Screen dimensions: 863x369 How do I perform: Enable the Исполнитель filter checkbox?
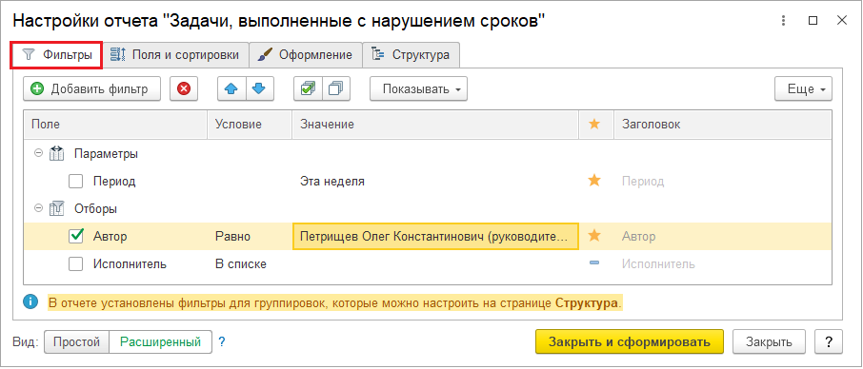76,264
